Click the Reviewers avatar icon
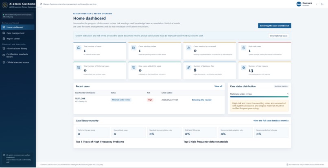 point(299,4)
